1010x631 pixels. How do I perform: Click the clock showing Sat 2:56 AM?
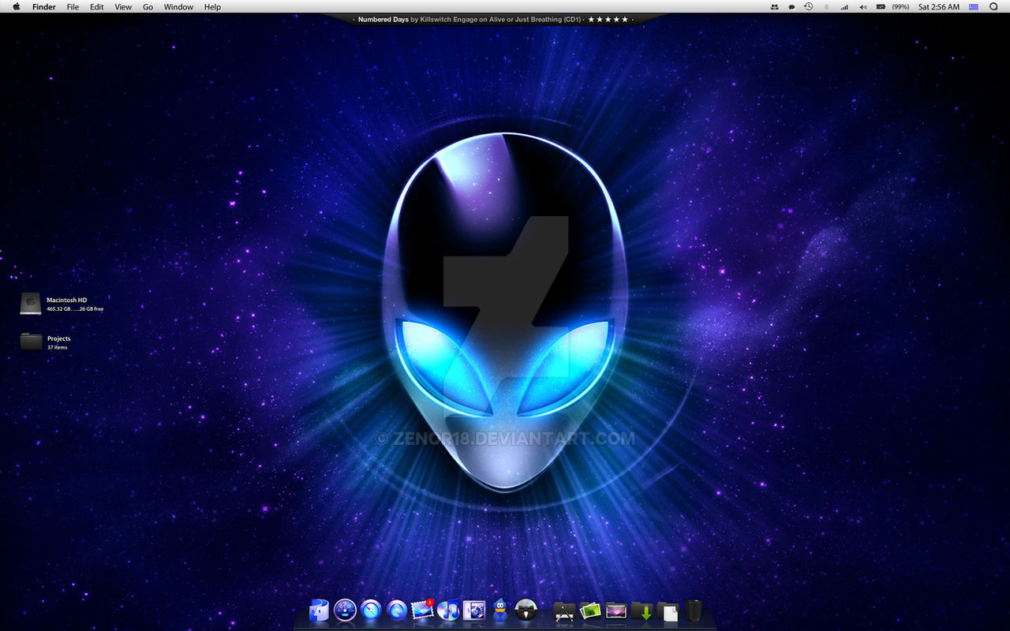click(x=939, y=7)
